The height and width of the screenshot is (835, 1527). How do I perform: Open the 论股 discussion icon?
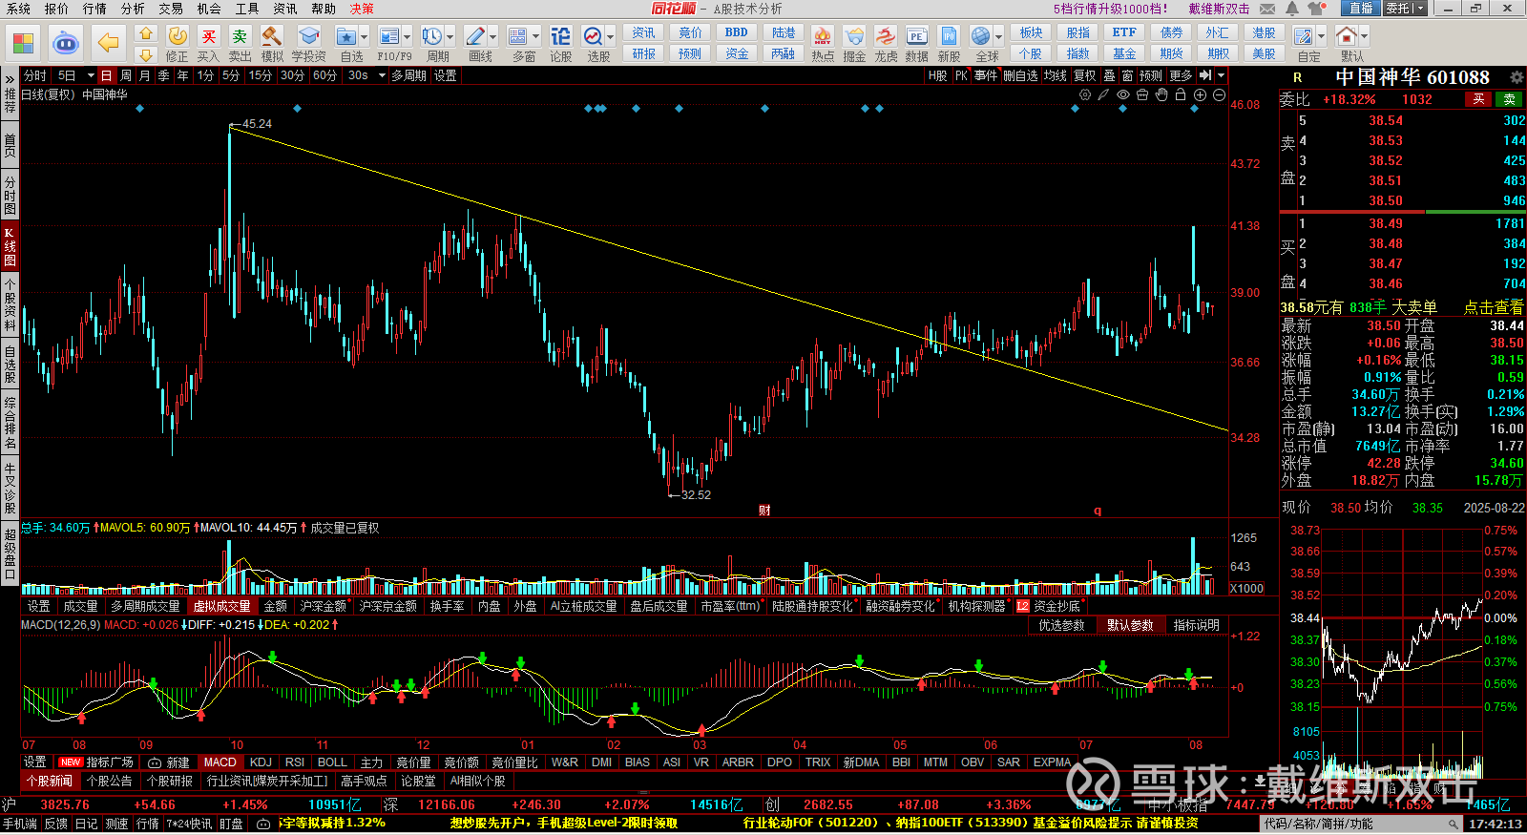coord(560,44)
